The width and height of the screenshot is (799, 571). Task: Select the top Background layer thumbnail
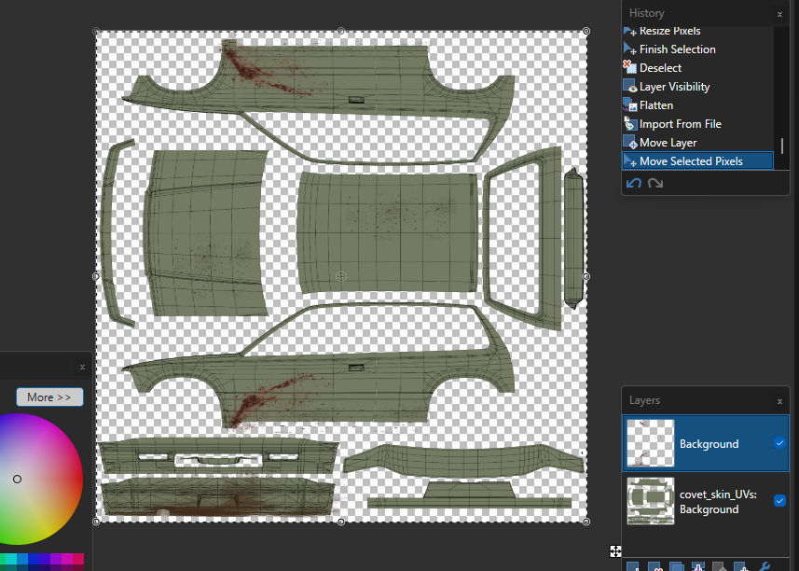(x=650, y=443)
